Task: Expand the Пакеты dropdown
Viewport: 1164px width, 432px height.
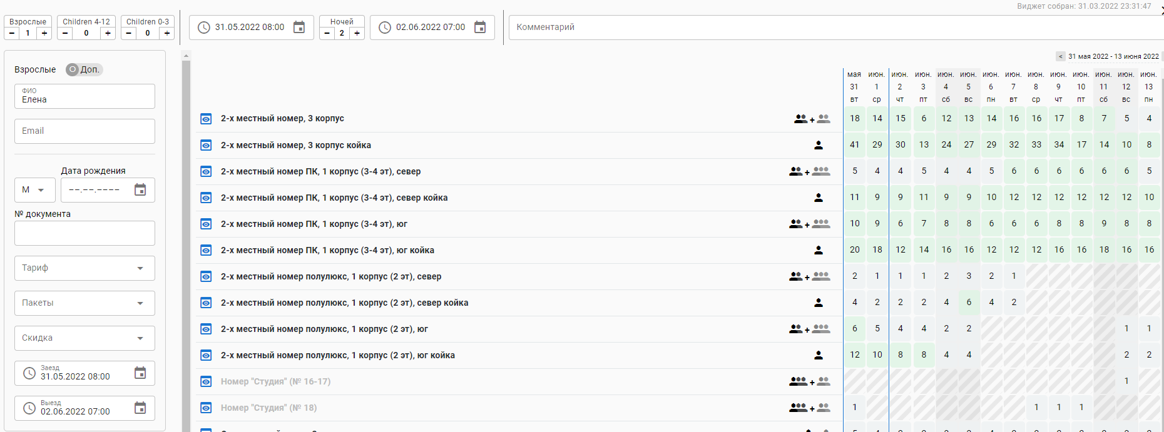Action: [84, 303]
